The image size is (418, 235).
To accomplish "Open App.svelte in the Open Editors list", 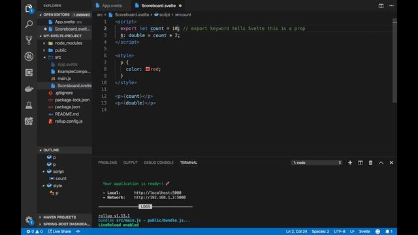I will pos(65,22).
